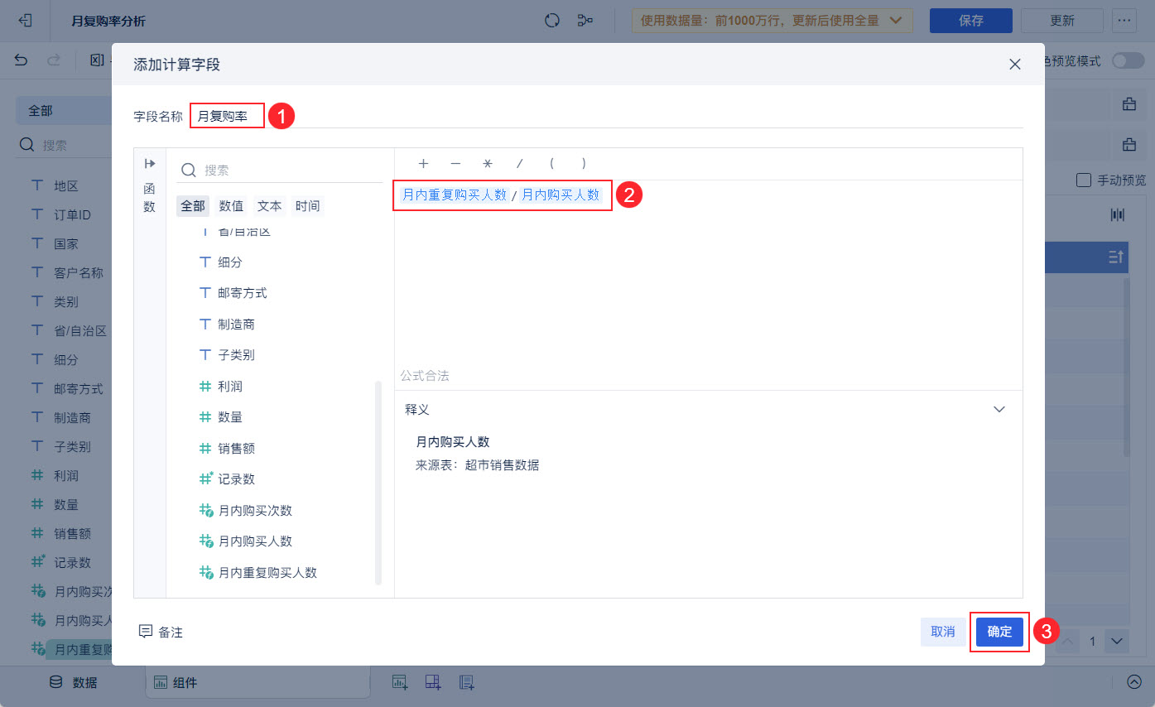The width and height of the screenshot is (1155, 707).
Task: Click the search box inside the dialog
Action: point(280,170)
